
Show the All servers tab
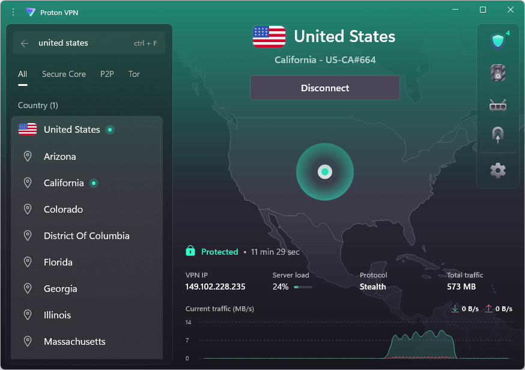tap(23, 74)
